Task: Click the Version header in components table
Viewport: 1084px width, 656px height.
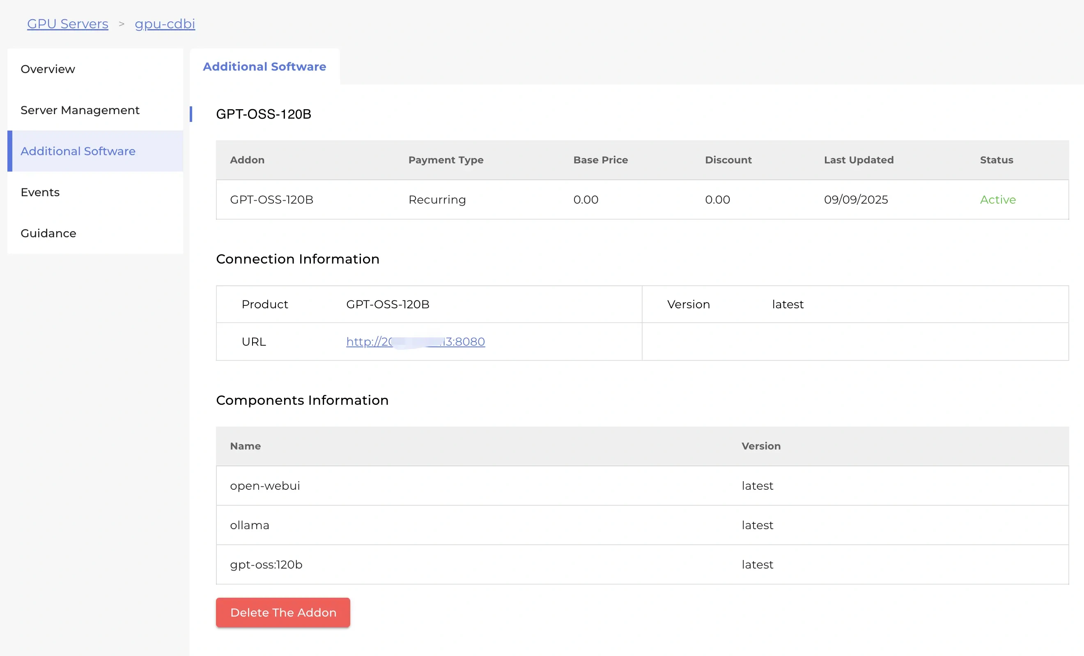Action: 760,446
